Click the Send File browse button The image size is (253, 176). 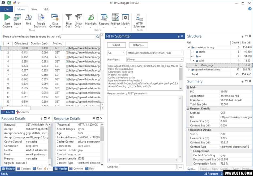pyautogui.click(x=180, y=167)
